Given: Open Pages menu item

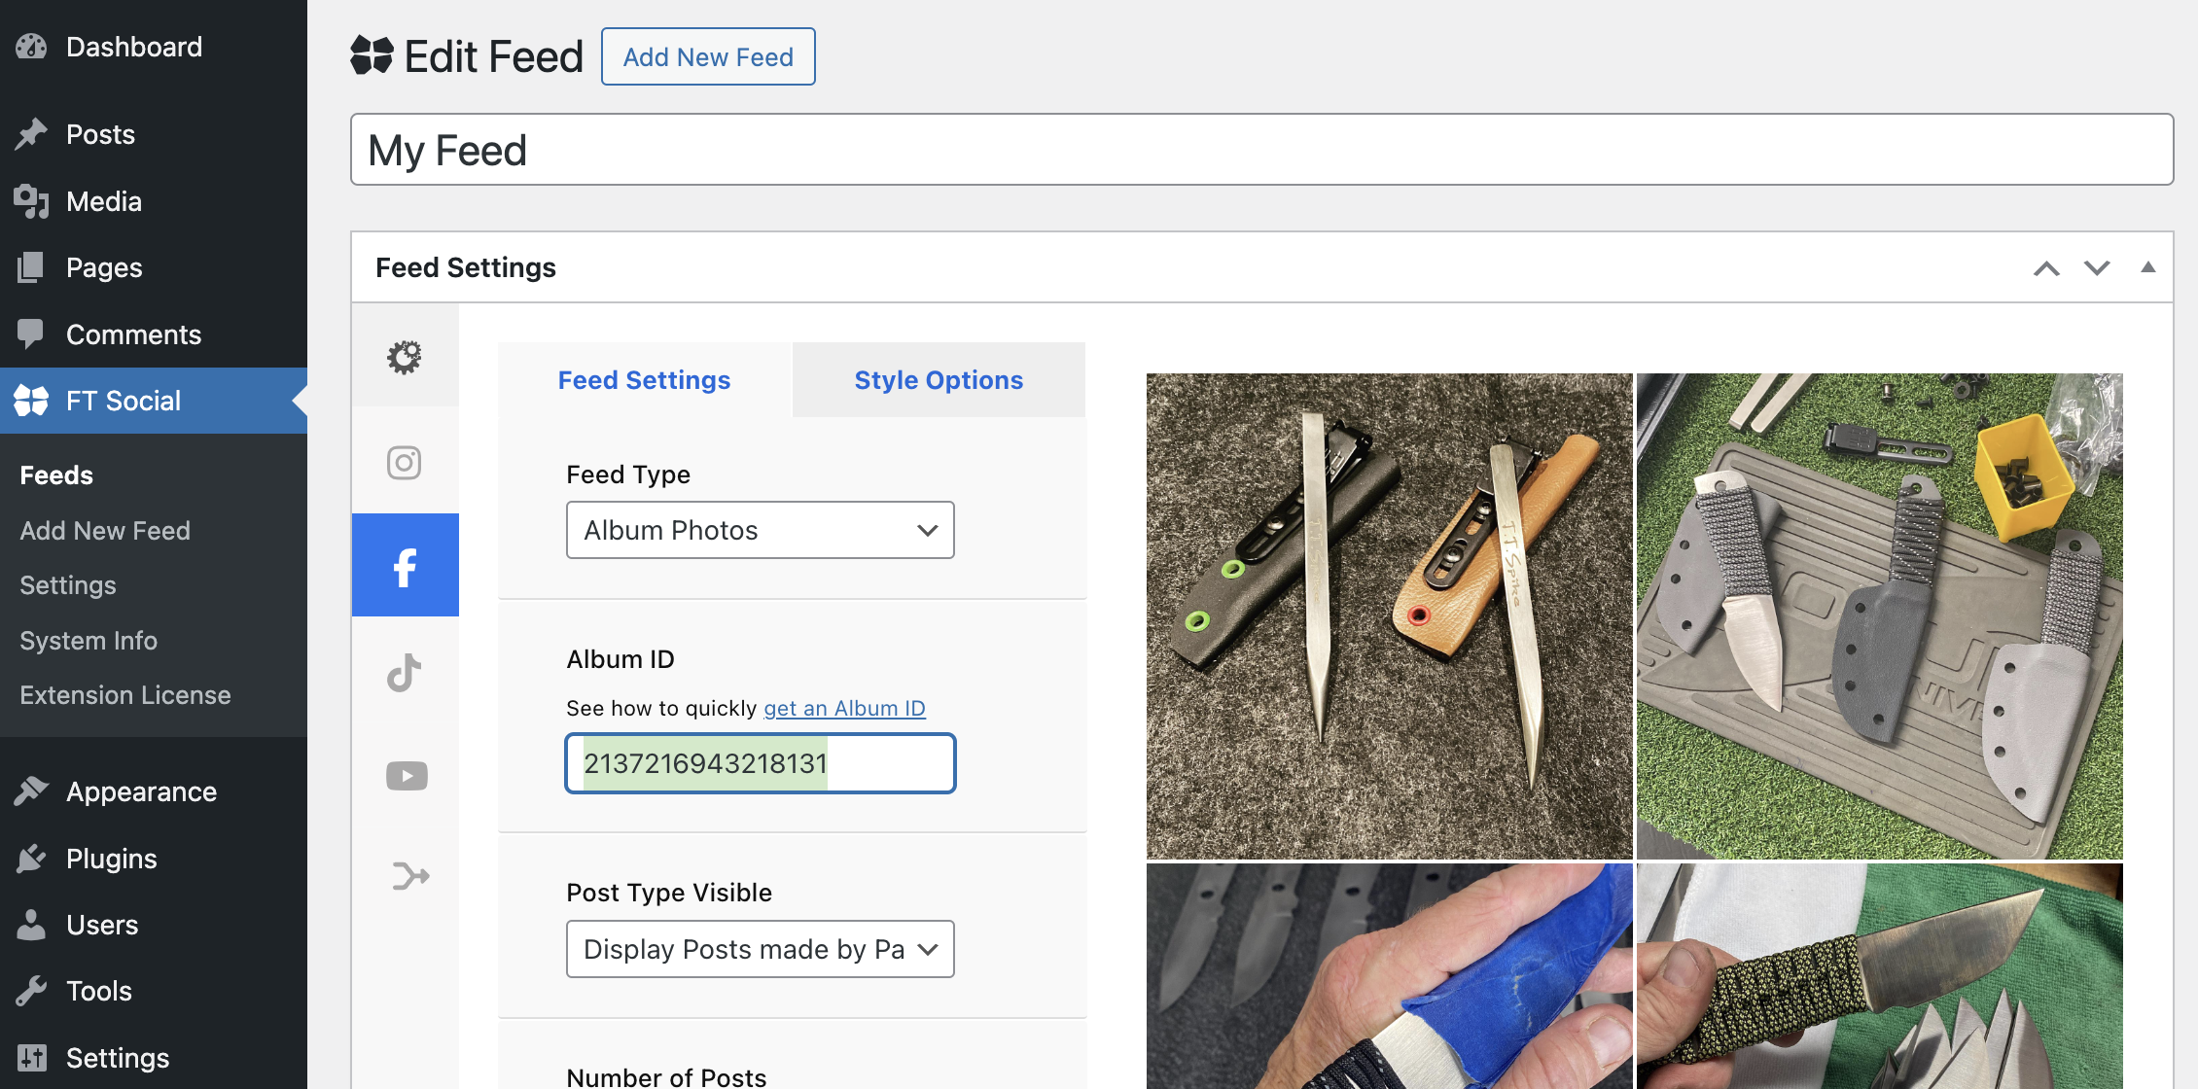Looking at the screenshot, I should pos(154,267).
